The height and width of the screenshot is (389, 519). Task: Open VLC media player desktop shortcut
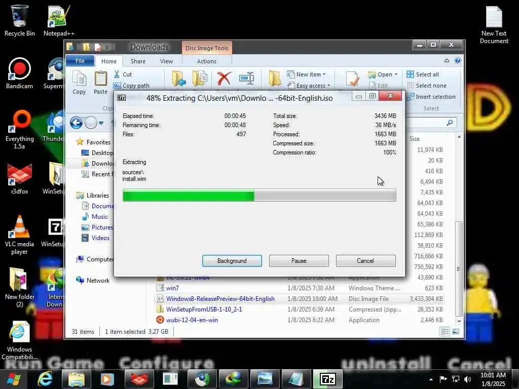[20, 235]
